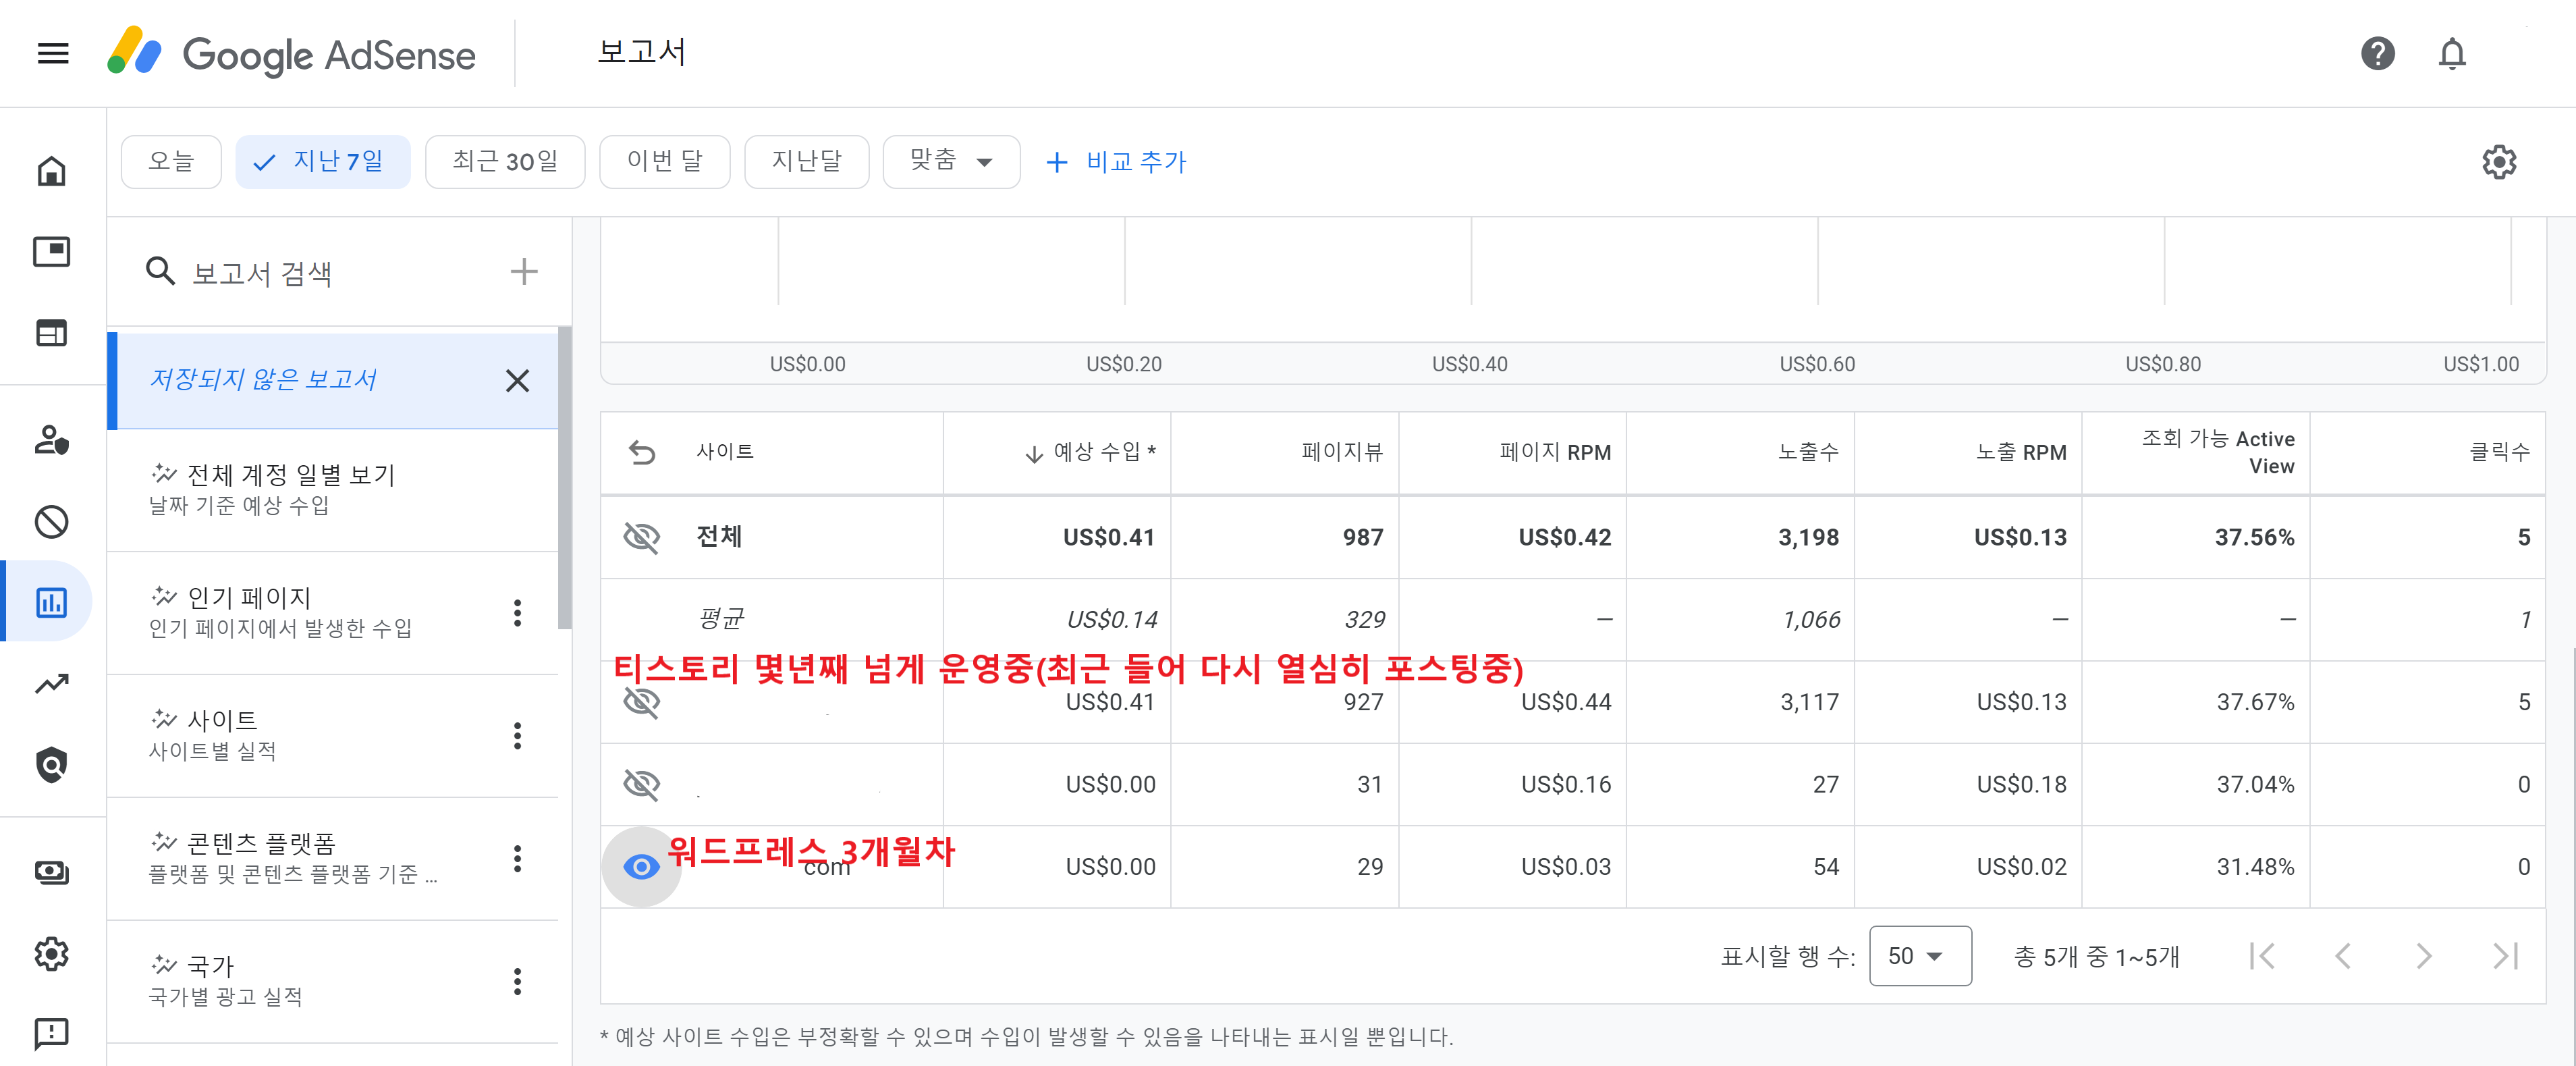Open Blocking controls circle-slash icon
The image size is (2576, 1066).
(x=52, y=521)
